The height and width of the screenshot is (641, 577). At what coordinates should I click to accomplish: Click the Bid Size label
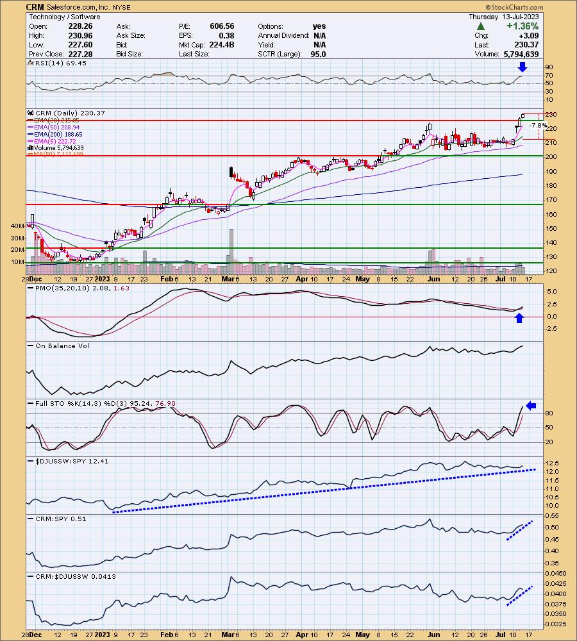130,54
